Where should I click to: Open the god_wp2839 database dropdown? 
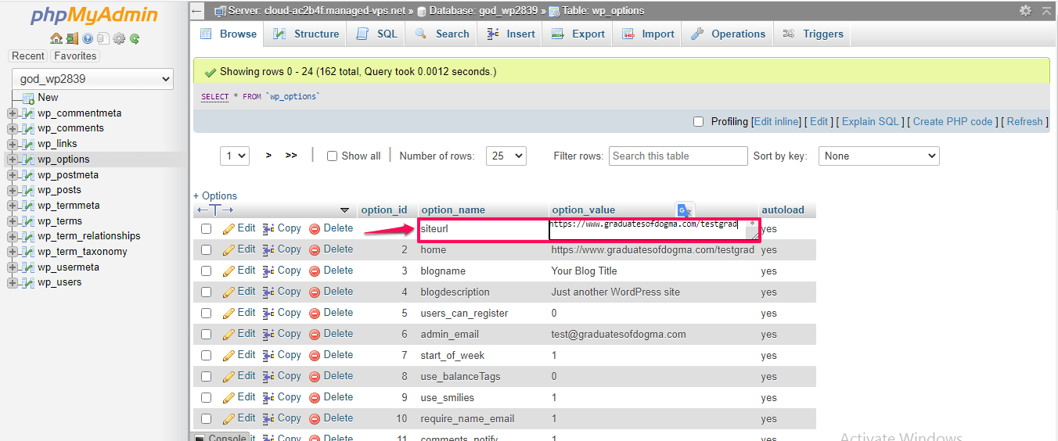[92, 78]
